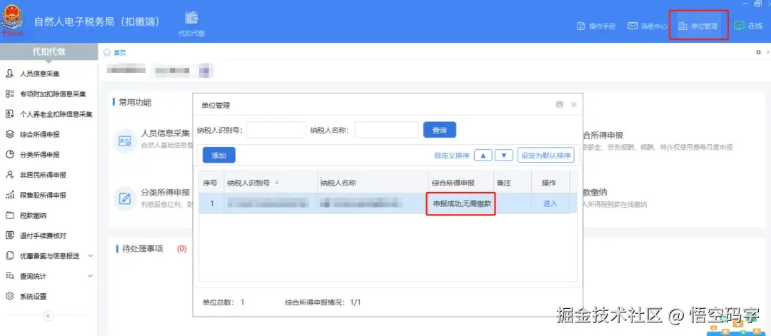Sort by 纳税人识别号 column header
The height and width of the screenshot is (336, 771).
[271, 182]
